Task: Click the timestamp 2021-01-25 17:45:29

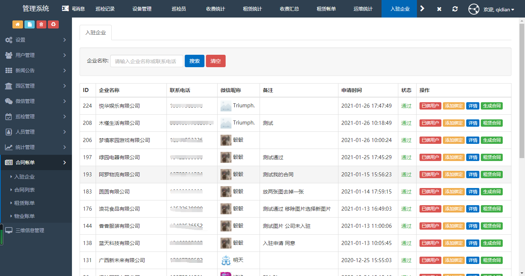Action: click(367, 157)
